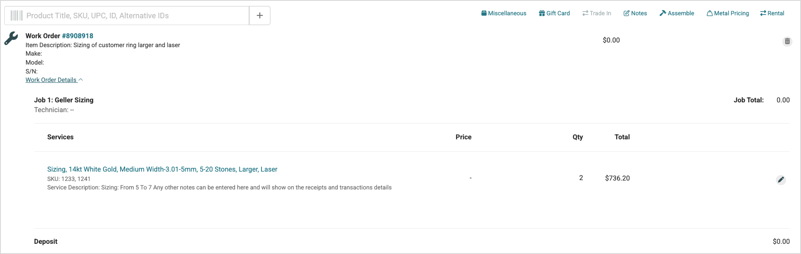Focus the Product Title search field
The height and width of the screenshot is (254, 801).
(136, 16)
